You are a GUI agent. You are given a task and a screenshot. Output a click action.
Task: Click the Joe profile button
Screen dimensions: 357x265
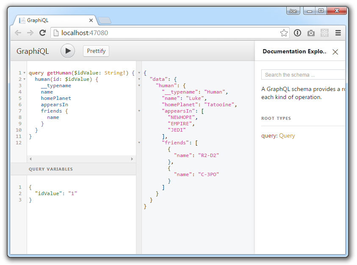point(293,11)
